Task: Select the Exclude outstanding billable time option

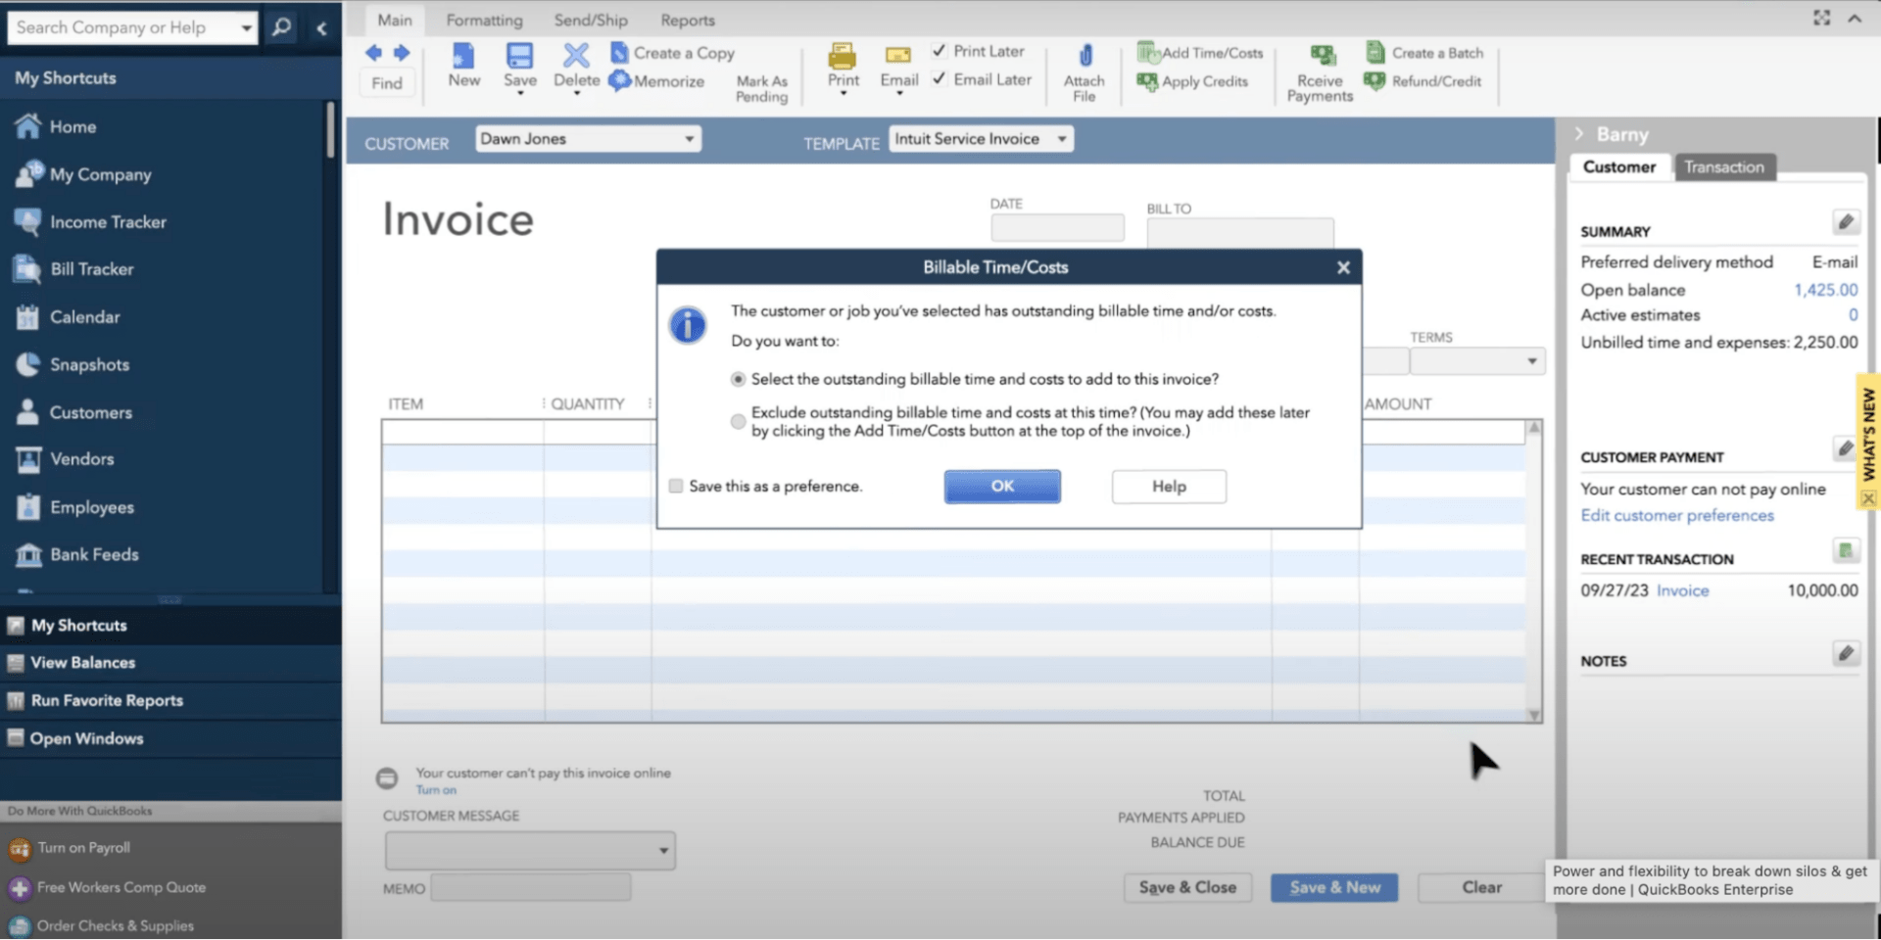Action: (738, 421)
